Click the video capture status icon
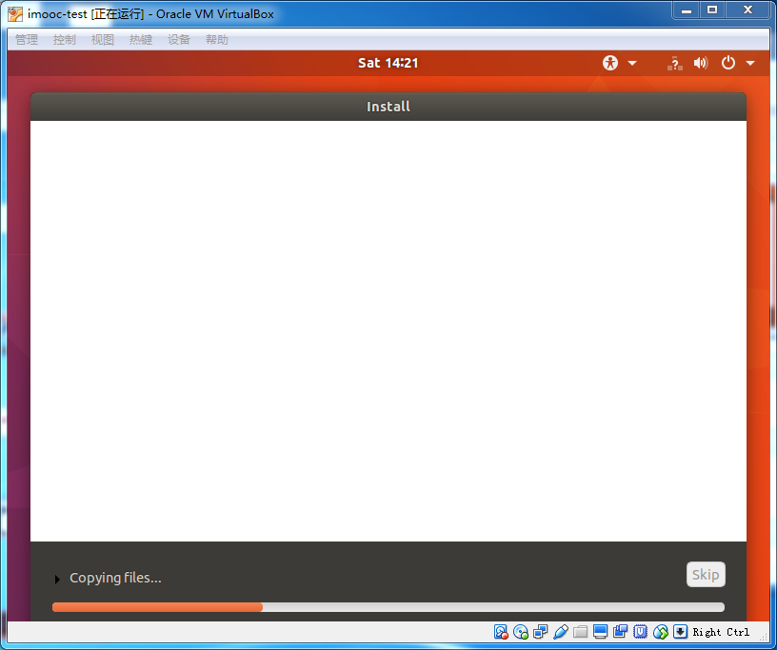 pyautogui.click(x=621, y=632)
